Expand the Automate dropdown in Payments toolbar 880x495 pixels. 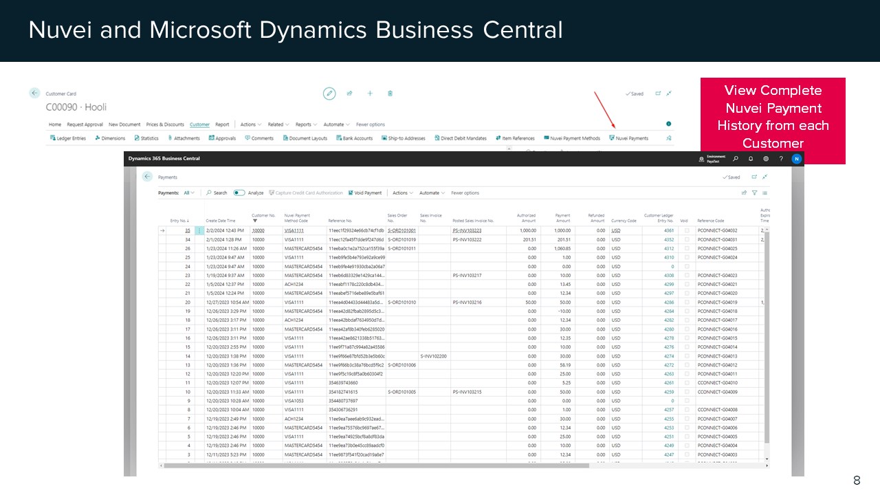431,193
